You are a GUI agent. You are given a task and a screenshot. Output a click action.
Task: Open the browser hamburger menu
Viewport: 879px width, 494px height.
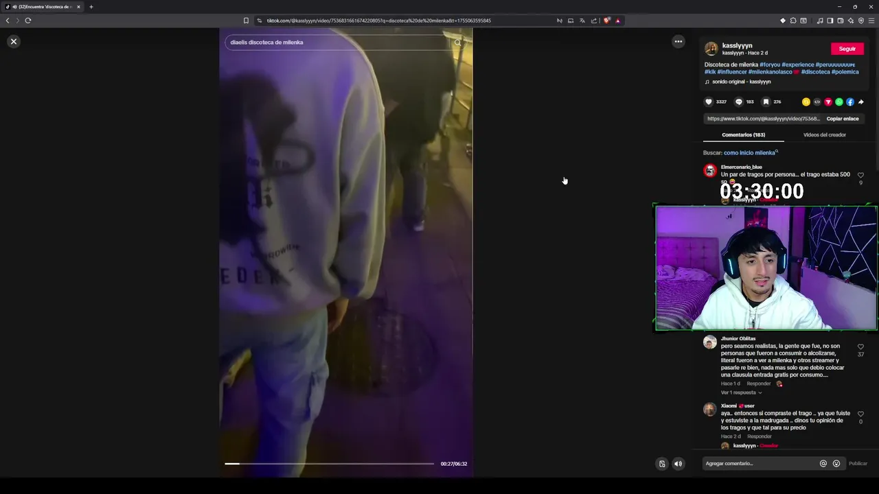(871, 21)
